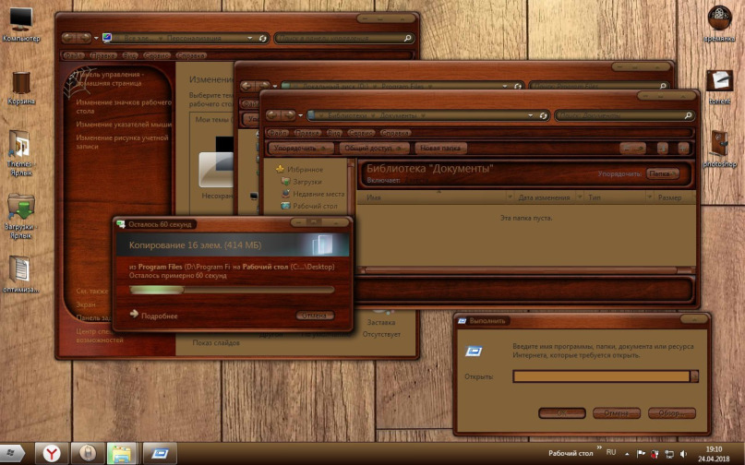This screenshot has height=465, width=745.
Task: Click the second pinned taskbar app icon
Action: pos(88,453)
